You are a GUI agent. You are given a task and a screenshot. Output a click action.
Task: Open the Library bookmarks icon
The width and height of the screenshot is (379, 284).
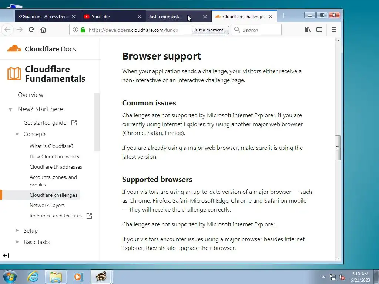click(x=308, y=30)
